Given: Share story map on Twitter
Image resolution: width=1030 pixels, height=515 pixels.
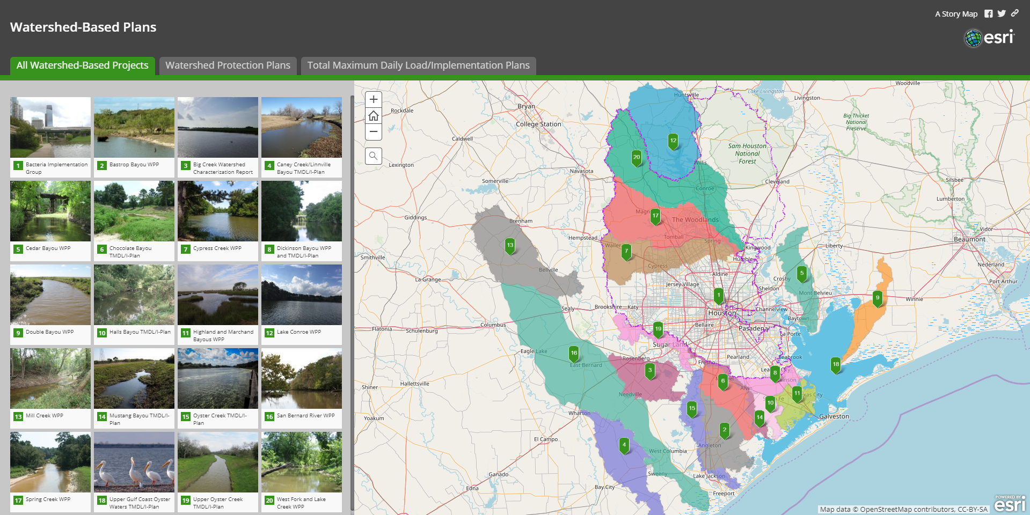Looking at the screenshot, I should (1002, 14).
